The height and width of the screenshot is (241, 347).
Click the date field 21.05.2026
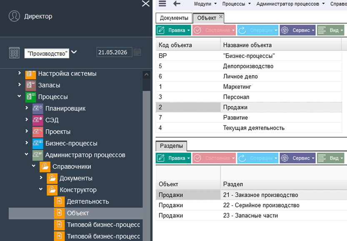tap(114, 52)
